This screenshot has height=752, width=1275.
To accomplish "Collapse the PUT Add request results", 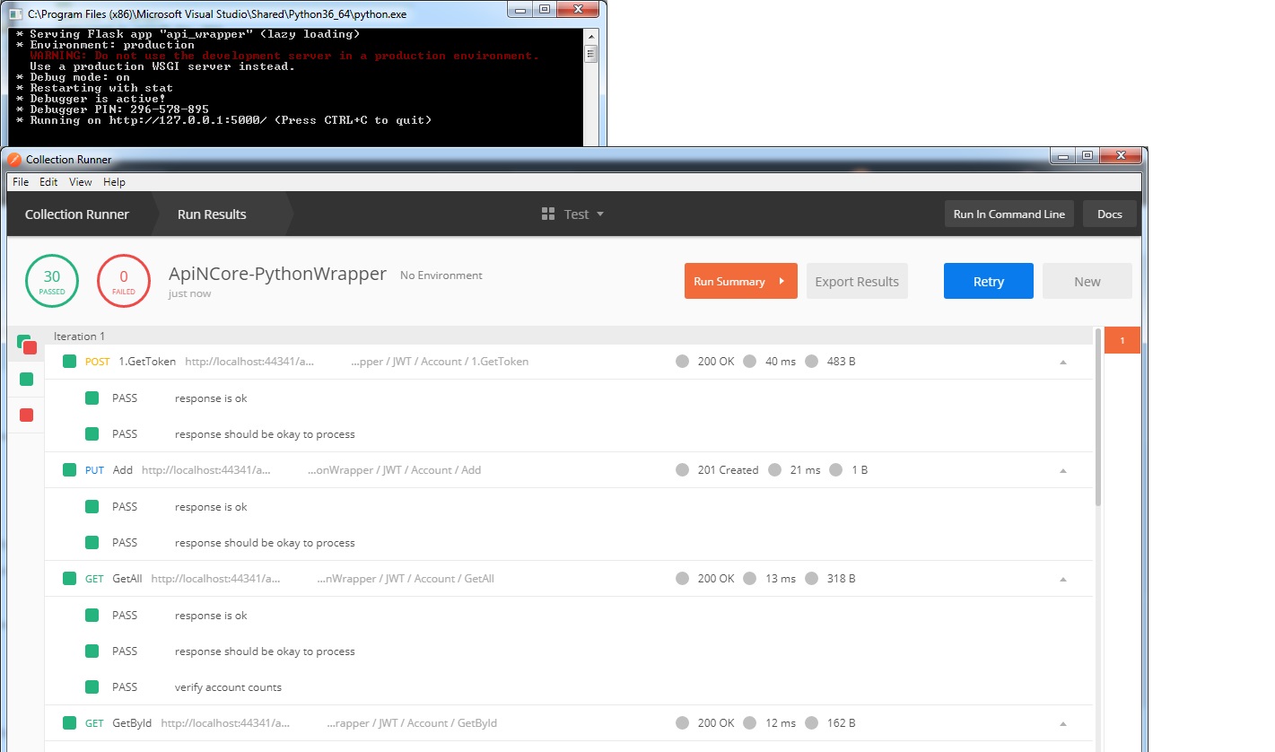I will 1063,471.
